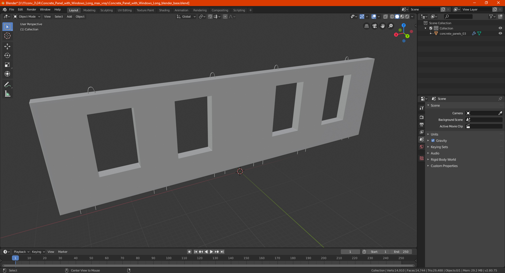This screenshot has width=505, height=273.
Task: Toggle X-ray mode button
Action: pyautogui.click(x=386, y=17)
